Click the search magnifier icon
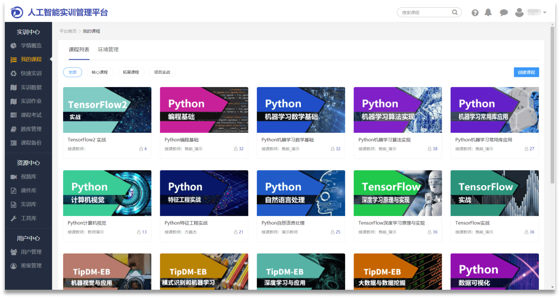The width and height of the screenshot is (560, 298). tap(455, 12)
